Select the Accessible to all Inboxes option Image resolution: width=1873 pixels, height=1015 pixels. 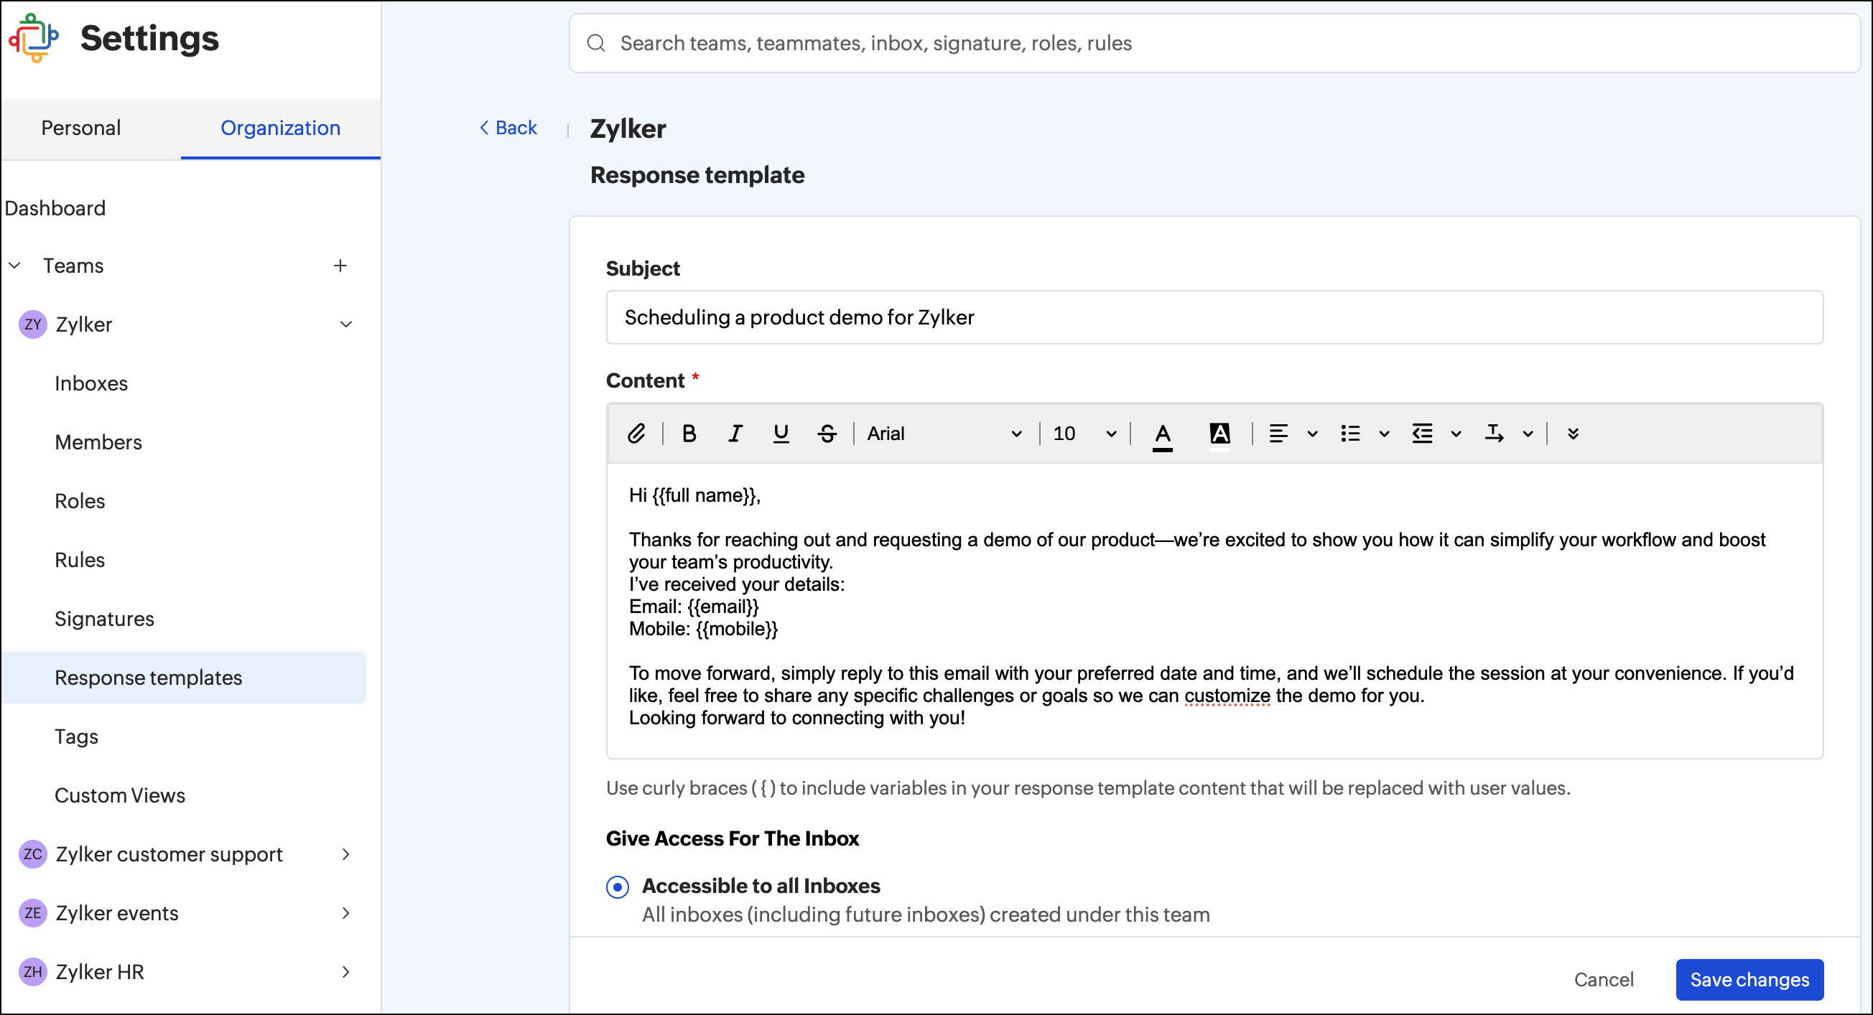(x=617, y=887)
